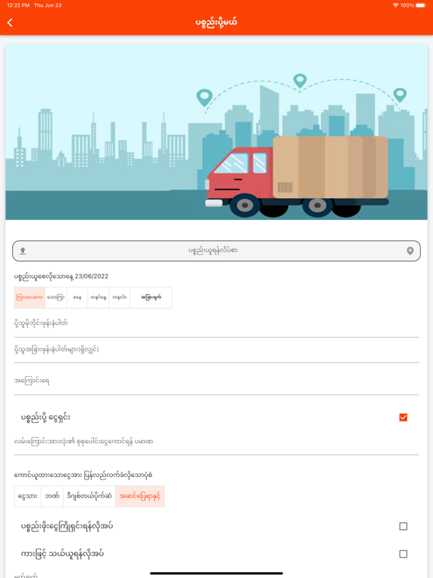Check prepayment required checkbox (ပစ္စည်းဖိုးငွေကြိုရှင်းရန်လိုအပ်)
The height and width of the screenshot is (578, 433).
coord(403,526)
